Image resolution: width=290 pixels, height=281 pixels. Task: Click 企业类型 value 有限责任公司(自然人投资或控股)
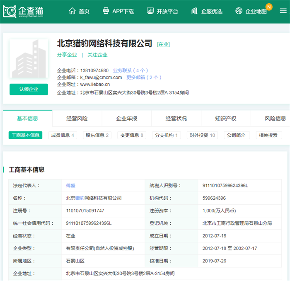(x=100, y=248)
